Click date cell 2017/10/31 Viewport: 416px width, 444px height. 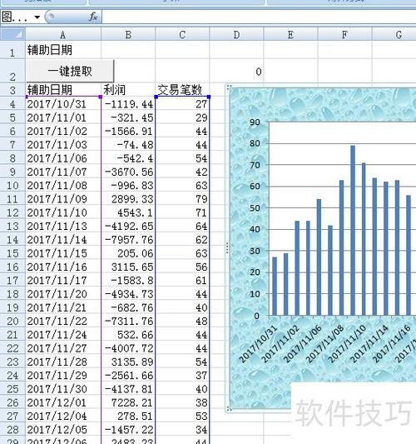click(63, 104)
